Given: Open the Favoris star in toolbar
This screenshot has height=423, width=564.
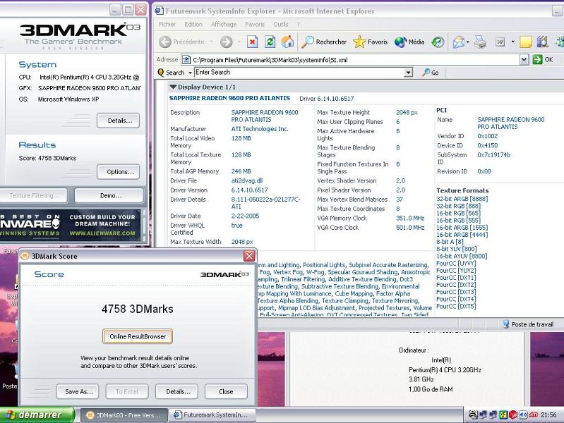Looking at the screenshot, I should pos(370,42).
